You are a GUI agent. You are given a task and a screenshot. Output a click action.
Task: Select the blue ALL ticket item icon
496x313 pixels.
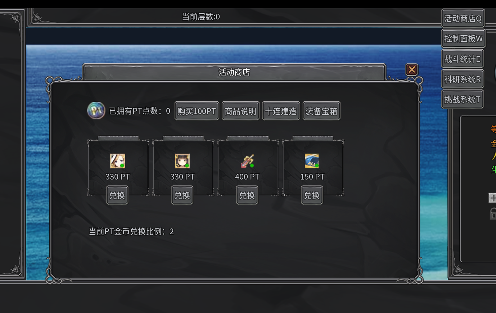(x=312, y=161)
